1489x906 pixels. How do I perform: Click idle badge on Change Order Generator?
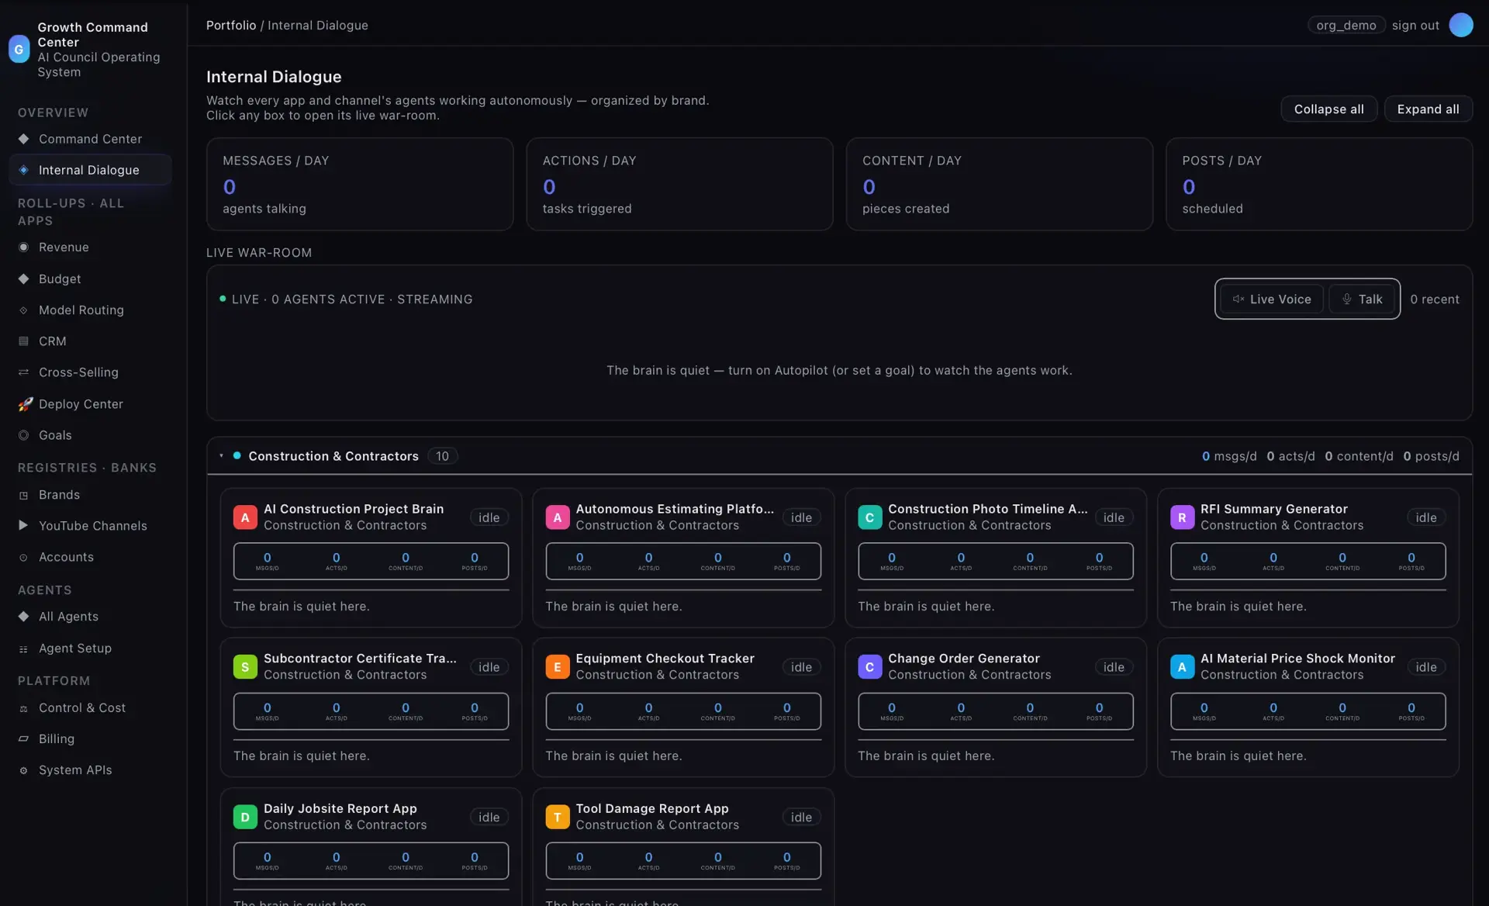pyautogui.click(x=1114, y=667)
